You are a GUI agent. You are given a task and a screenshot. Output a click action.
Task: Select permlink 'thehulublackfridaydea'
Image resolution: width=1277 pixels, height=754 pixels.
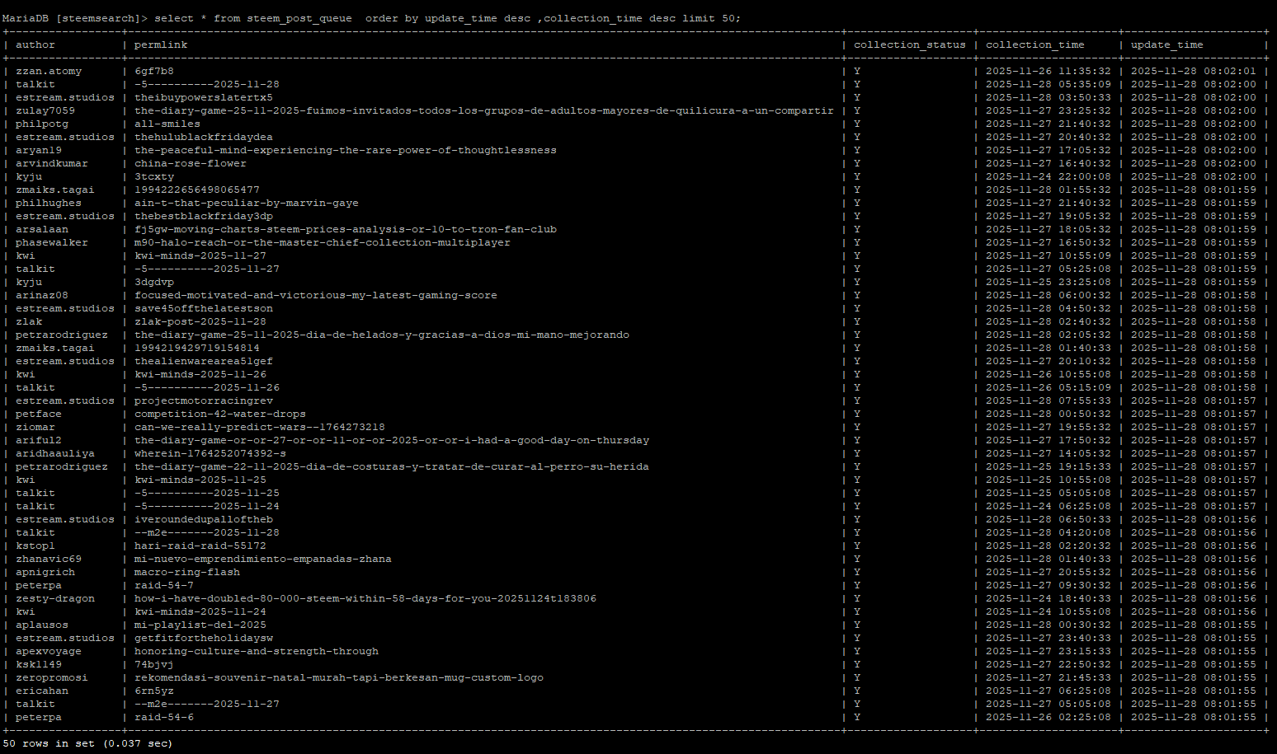[x=204, y=137]
